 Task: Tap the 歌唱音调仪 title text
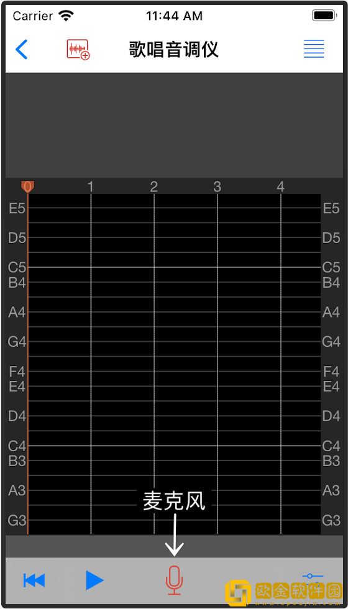[x=174, y=49]
